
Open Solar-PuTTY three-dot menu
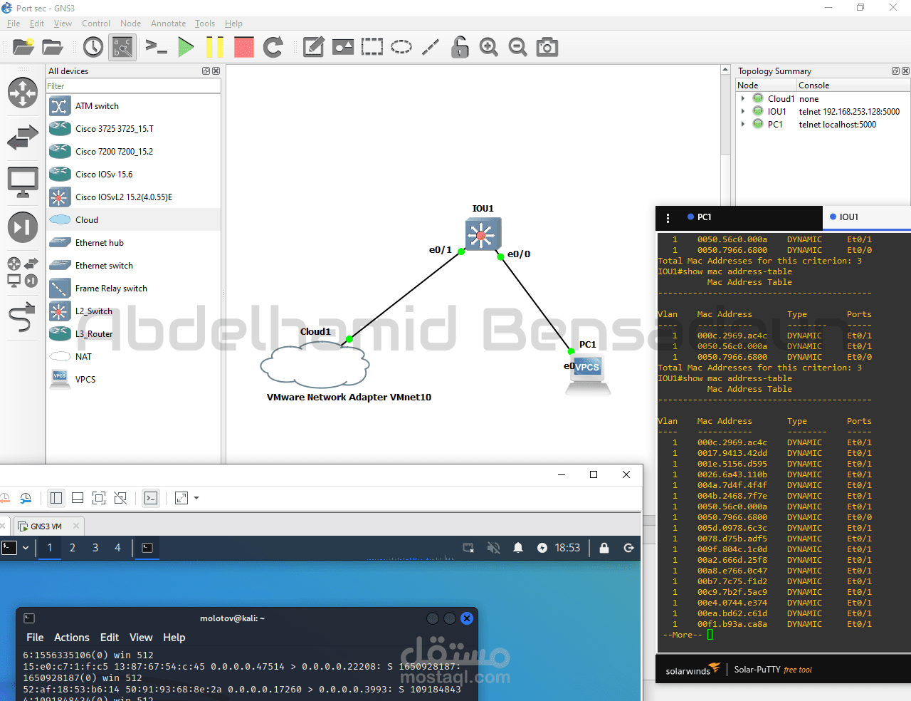pos(668,218)
